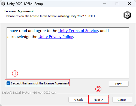The width and height of the screenshot is (136, 106).
Task: Minimize the Unity Setup window
Action: click(105, 4)
